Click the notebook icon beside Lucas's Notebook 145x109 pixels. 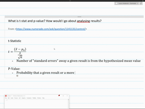tap(117, 3)
